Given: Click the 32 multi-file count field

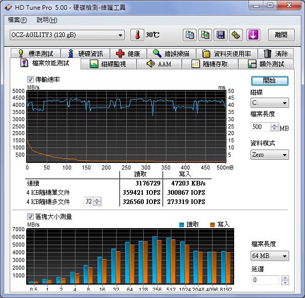Looking at the screenshot, I should pos(88,201).
